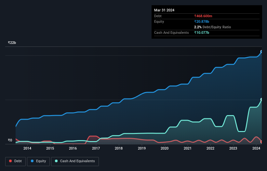This screenshot has height=171, width=267.
Task: Click the ₹0 y-axis label
Action: coord(10,140)
